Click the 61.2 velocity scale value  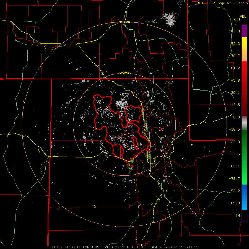(235, 68)
